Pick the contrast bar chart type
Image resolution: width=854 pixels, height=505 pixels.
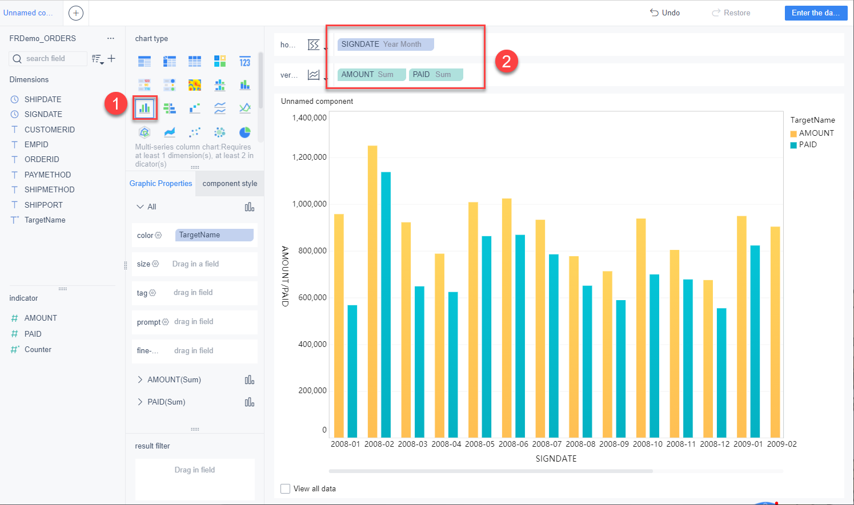coord(170,108)
